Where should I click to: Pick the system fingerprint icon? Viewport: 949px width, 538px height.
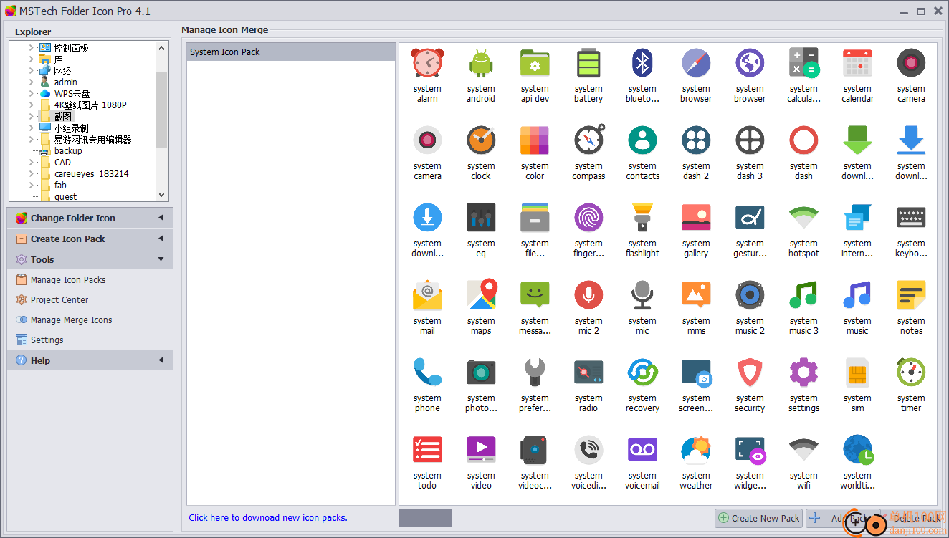tap(588, 218)
